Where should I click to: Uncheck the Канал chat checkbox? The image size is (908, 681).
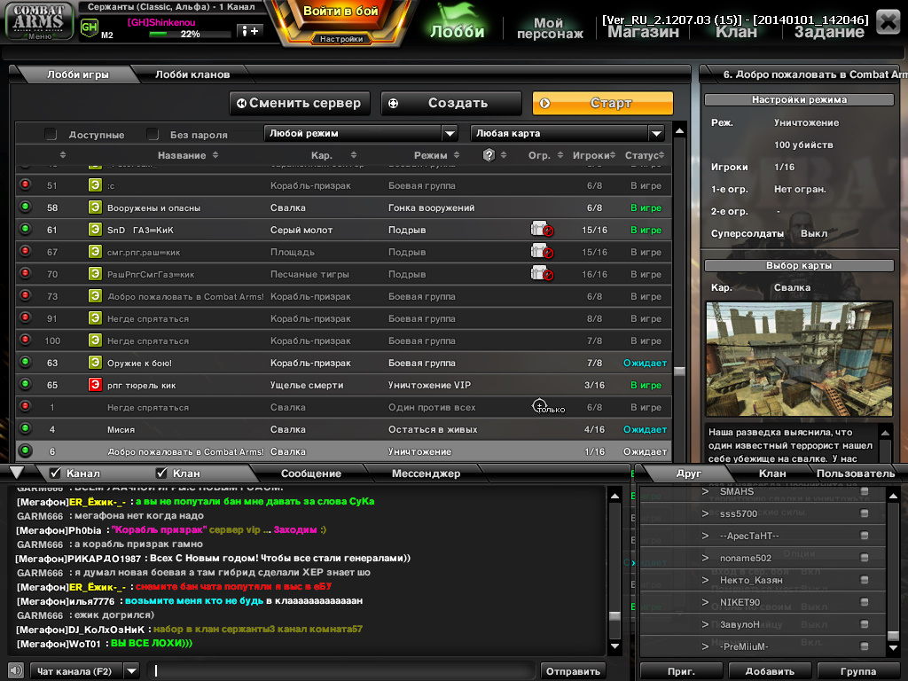coord(56,474)
